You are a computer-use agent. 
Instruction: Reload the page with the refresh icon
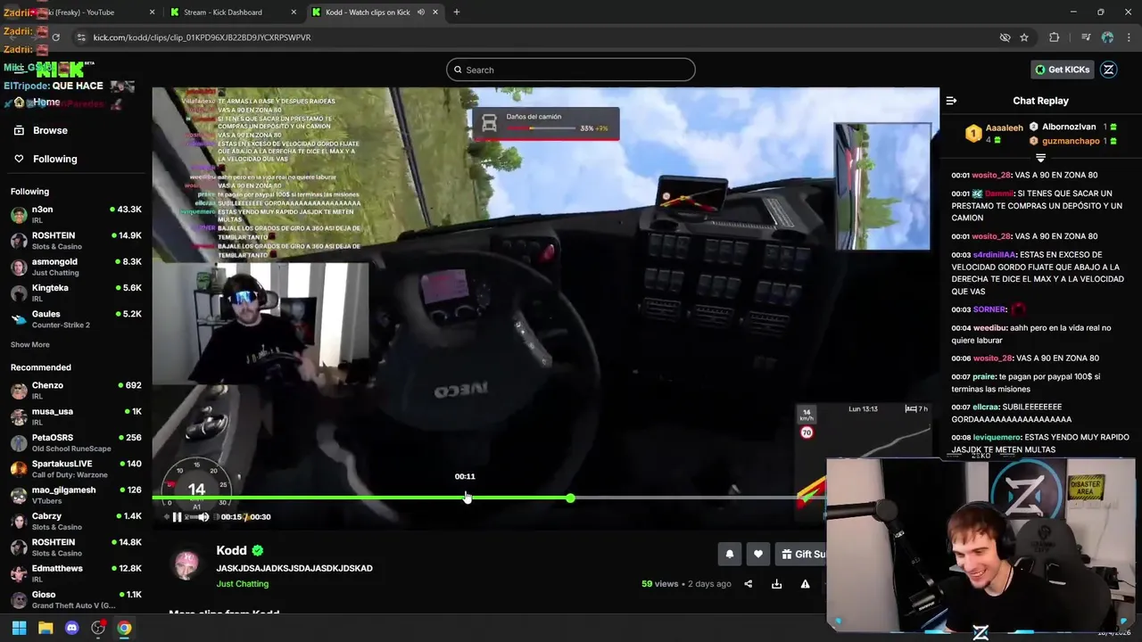55,37
